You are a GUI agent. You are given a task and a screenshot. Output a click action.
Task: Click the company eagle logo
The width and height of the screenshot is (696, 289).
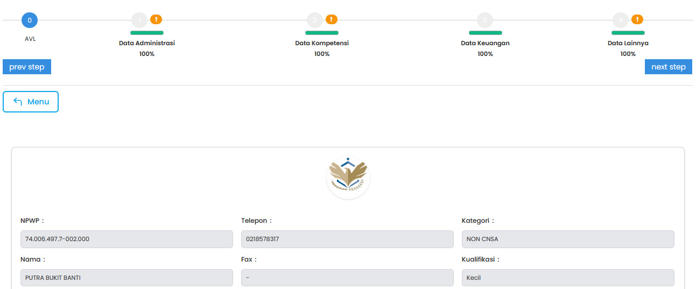[348, 177]
